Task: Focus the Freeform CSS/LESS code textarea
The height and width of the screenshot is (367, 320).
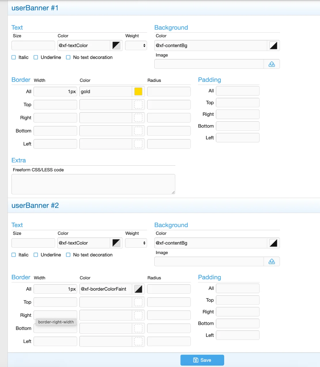Action: (93, 184)
